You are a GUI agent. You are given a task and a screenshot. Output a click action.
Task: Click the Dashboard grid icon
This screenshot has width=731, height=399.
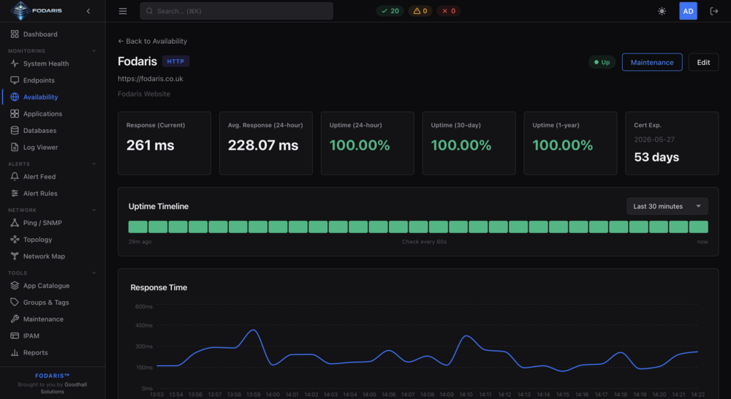pyautogui.click(x=15, y=34)
